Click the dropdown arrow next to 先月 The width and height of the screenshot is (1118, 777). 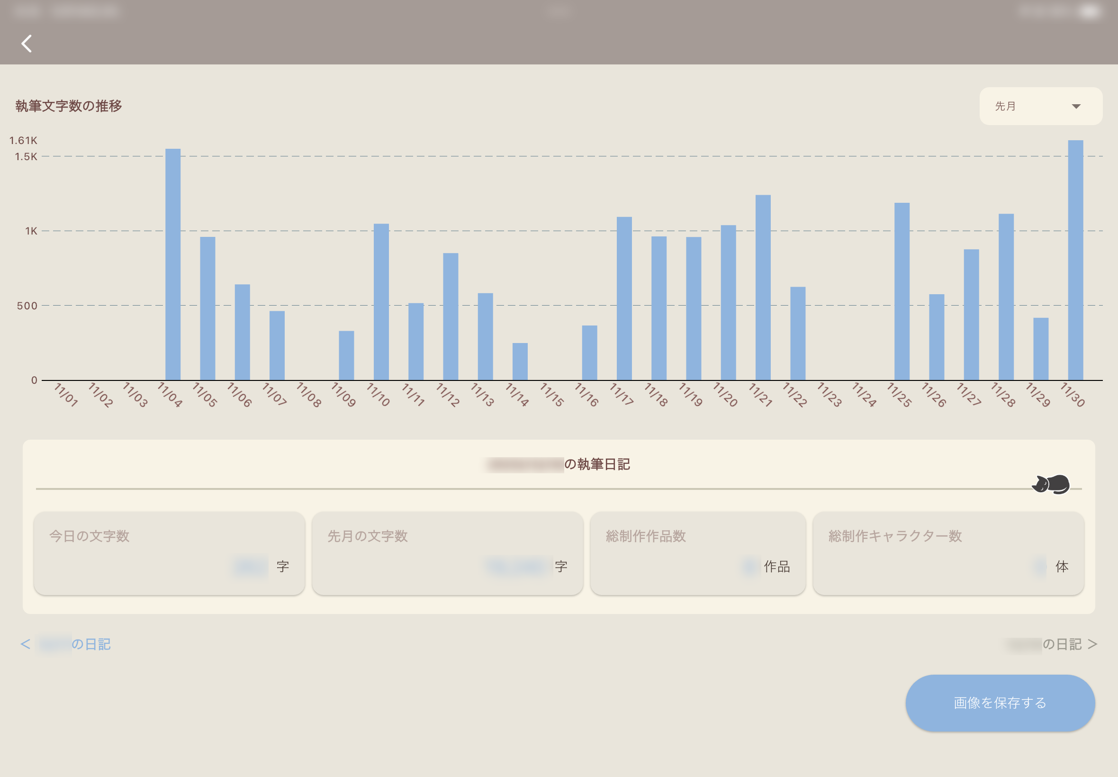coord(1076,107)
